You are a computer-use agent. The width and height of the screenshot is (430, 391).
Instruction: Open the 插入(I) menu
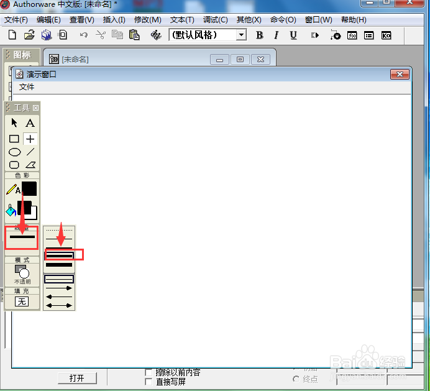114,20
